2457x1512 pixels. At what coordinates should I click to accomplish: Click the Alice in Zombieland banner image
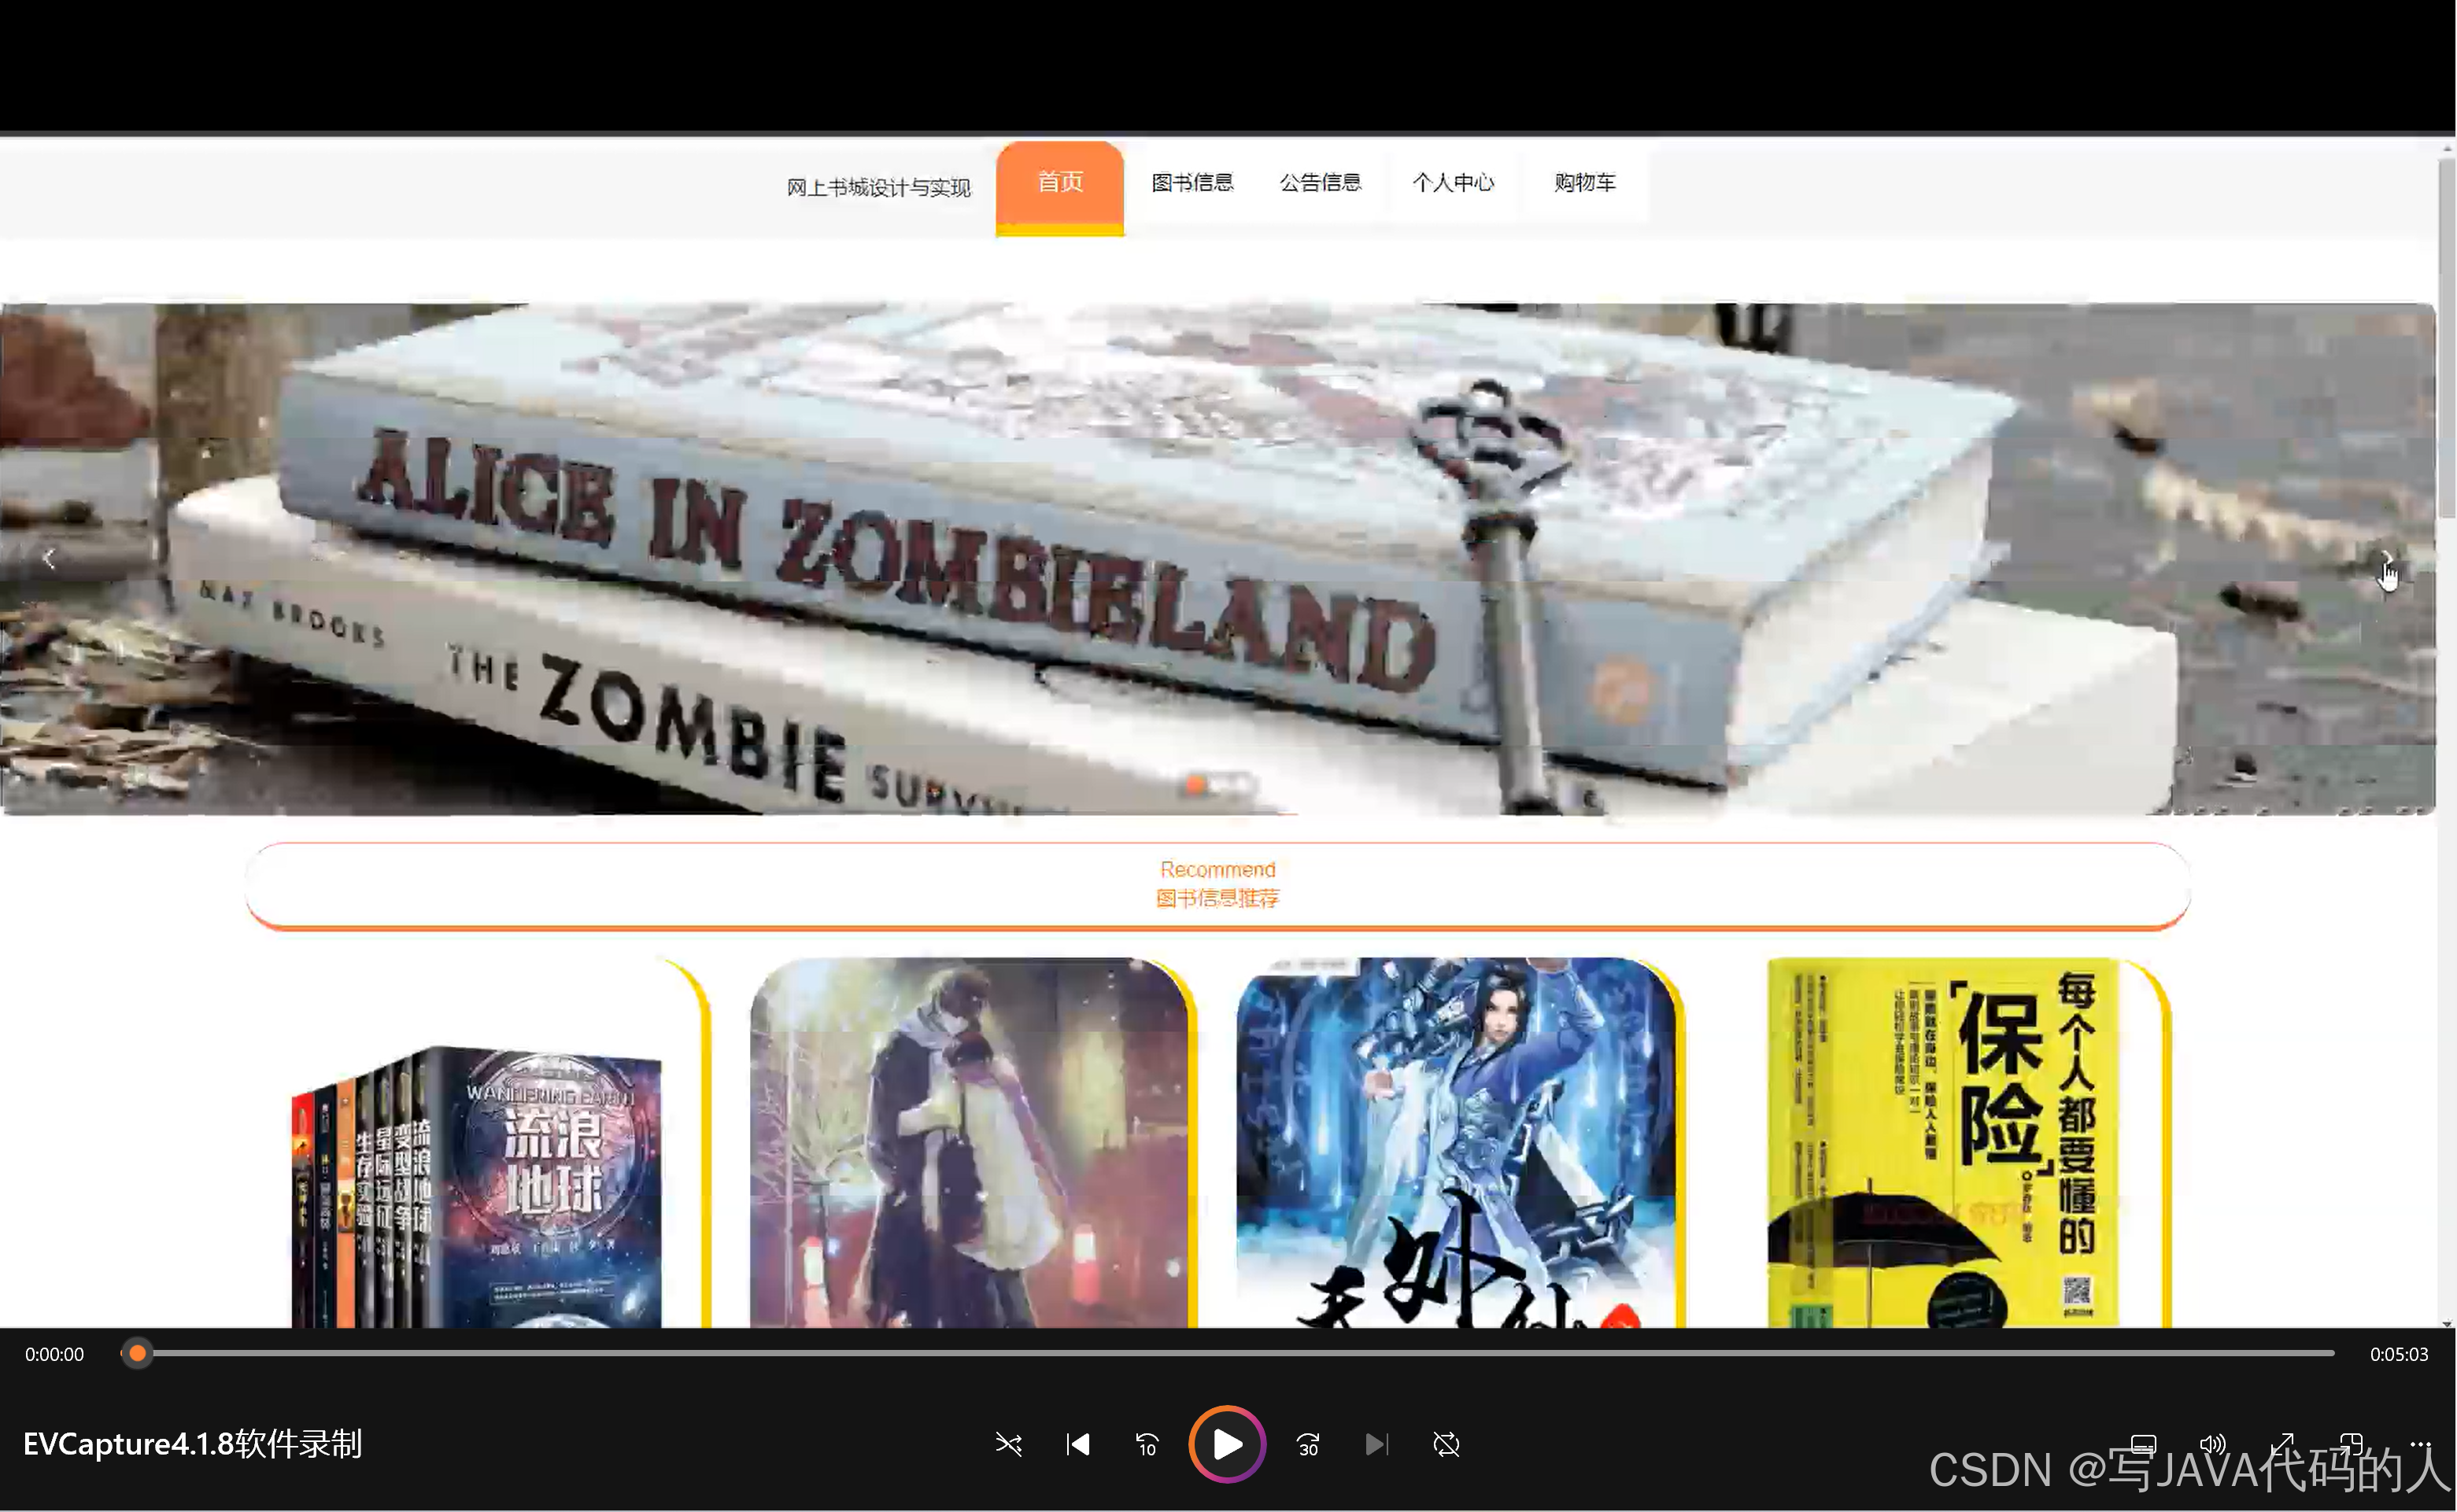click(x=1217, y=558)
